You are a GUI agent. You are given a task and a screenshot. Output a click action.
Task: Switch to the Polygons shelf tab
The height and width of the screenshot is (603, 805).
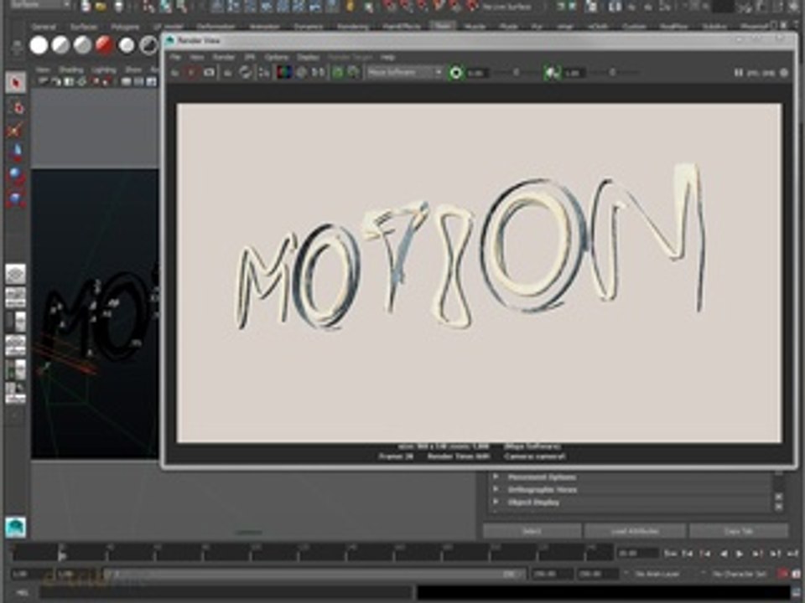click(x=125, y=27)
